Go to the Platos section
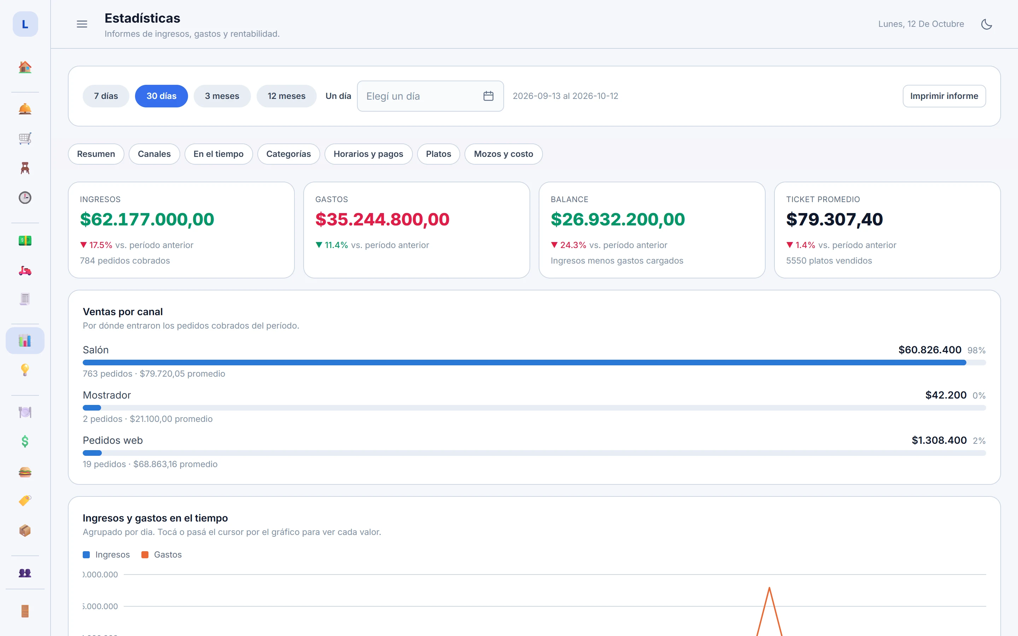1018x636 pixels. [x=438, y=154]
